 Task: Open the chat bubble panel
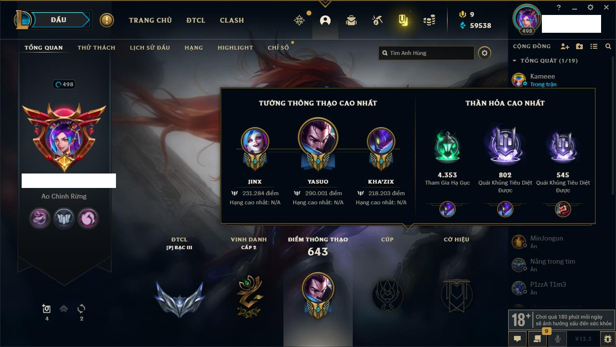pyautogui.click(x=517, y=339)
